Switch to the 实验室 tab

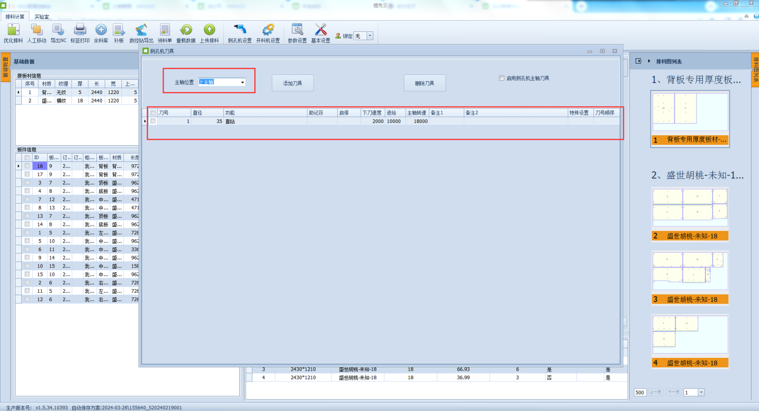(x=42, y=17)
